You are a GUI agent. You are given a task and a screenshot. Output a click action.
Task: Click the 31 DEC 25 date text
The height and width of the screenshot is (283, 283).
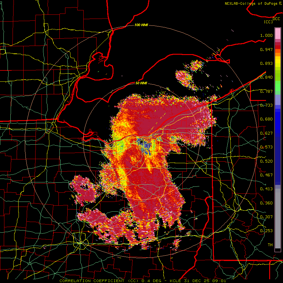(197, 281)
